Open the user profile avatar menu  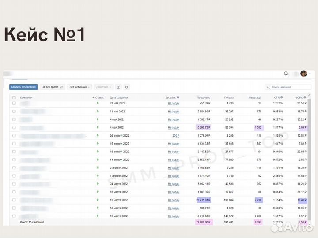(x=303, y=74)
